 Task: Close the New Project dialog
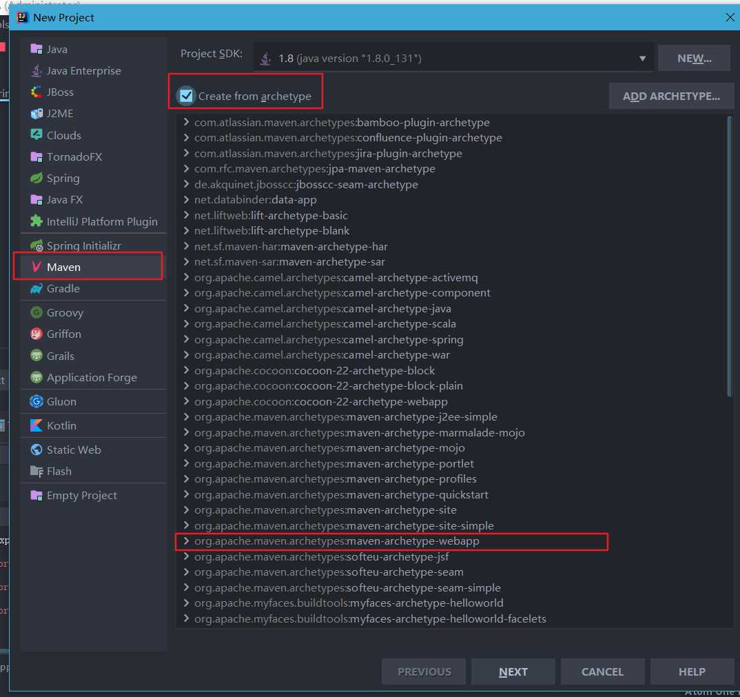[x=730, y=17]
